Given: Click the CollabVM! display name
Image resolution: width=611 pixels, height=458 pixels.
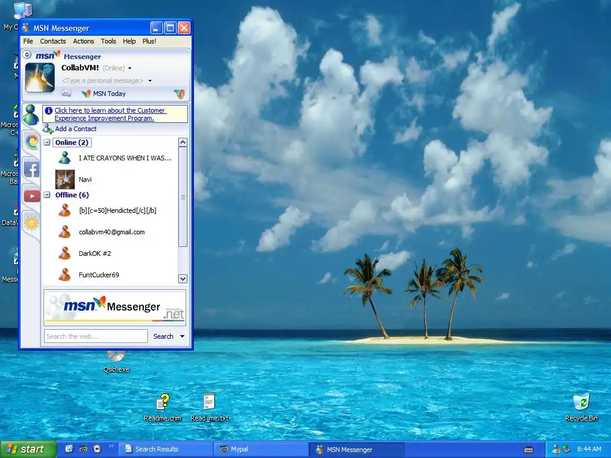Looking at the screenshot, I should [x=80, y=68].
